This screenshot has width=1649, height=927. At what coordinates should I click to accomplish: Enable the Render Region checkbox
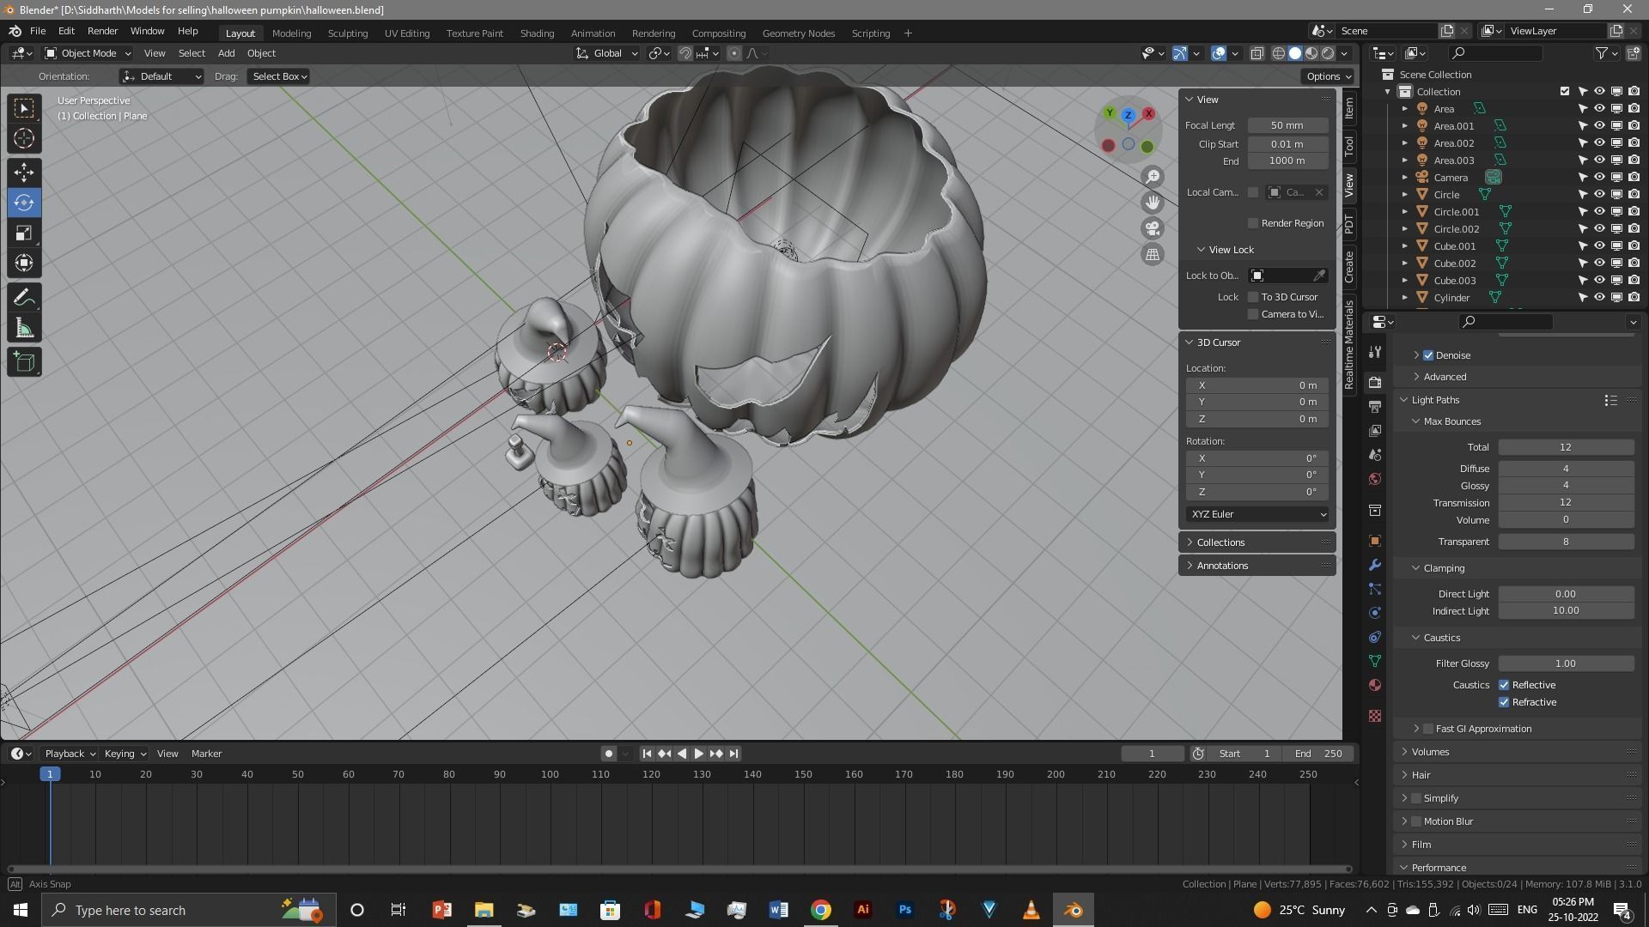tap(1253, 223)
